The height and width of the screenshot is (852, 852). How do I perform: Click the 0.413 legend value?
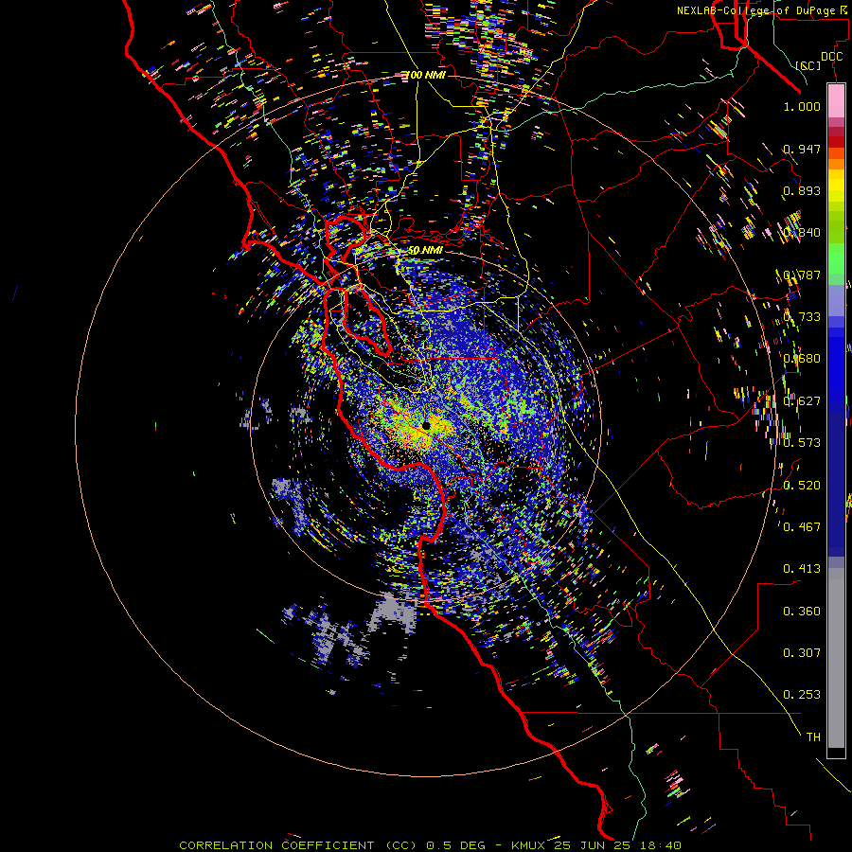(802, 569)
